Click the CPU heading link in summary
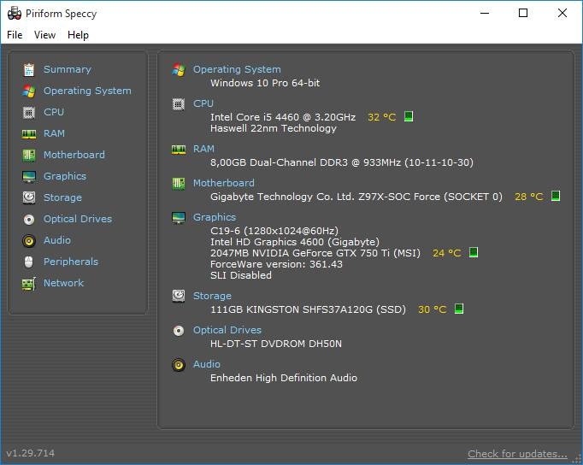583x465 pixels. (x=203, y=103)
